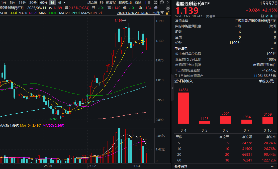Click the pencil annotation icon
Image resolution: width=278 pixels, height=169 pixels.
[267, 16]
